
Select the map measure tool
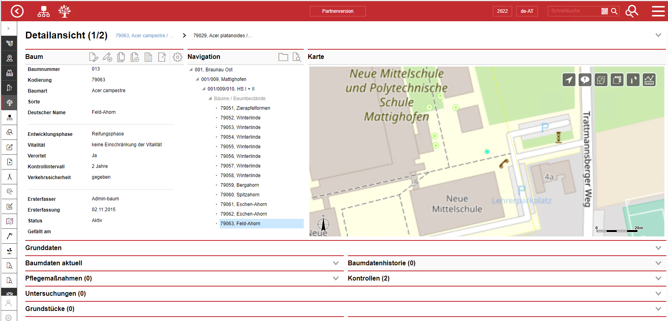649,80
